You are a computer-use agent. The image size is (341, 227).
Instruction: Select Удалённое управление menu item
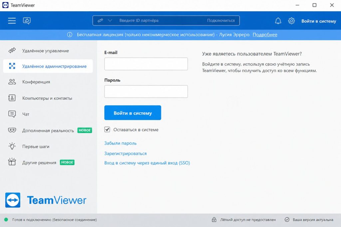pos(48,51)
